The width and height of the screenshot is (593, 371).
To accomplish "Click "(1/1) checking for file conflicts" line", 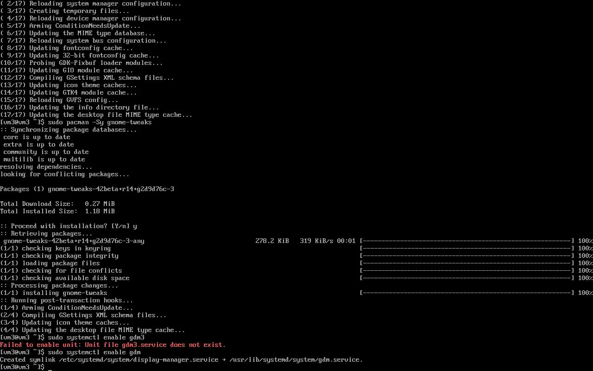I will click(61, 270).
